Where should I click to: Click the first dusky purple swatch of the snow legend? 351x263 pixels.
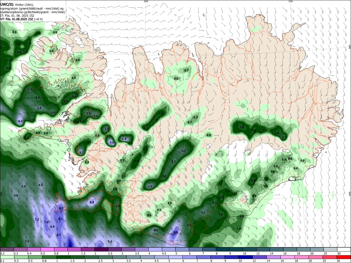pyautogui.click(x=7, y=250)
